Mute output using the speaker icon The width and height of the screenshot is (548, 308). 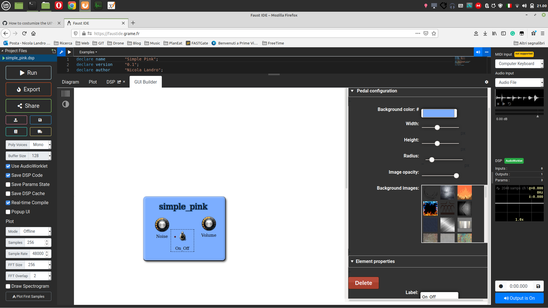pyautogui.click(x=478, y=52)
